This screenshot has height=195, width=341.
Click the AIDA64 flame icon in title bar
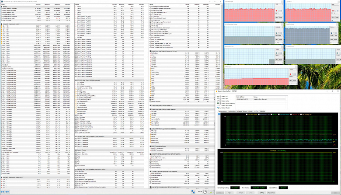(x=216, y=91)
